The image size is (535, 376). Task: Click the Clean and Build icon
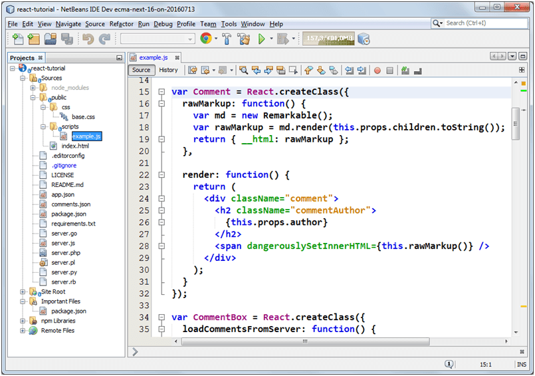243,39
